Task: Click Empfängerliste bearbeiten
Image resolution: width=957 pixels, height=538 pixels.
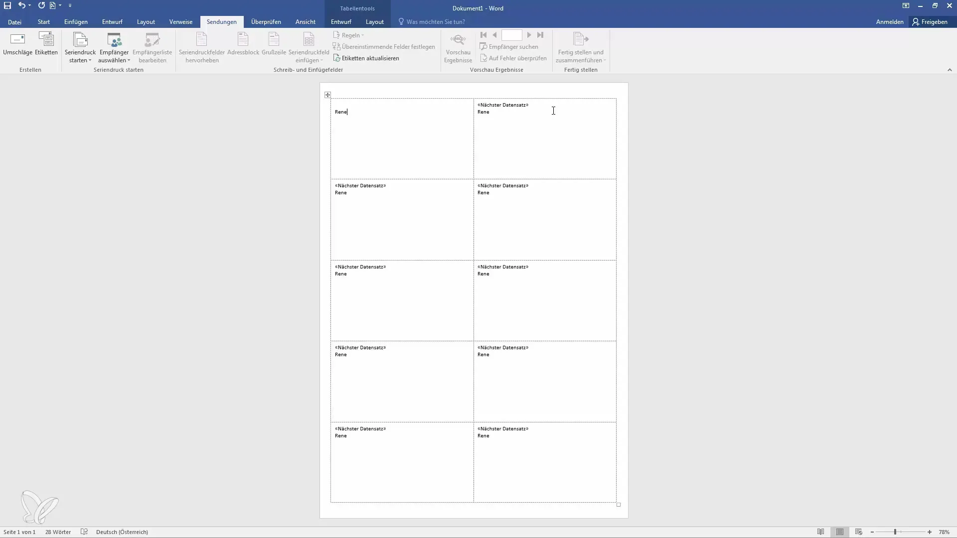Action: 153,48
